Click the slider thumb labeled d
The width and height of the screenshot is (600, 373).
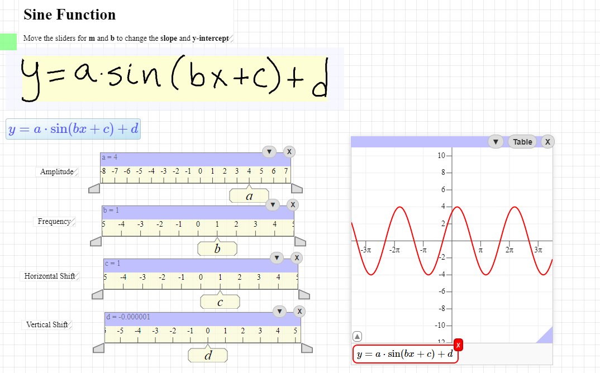point(208,355)
